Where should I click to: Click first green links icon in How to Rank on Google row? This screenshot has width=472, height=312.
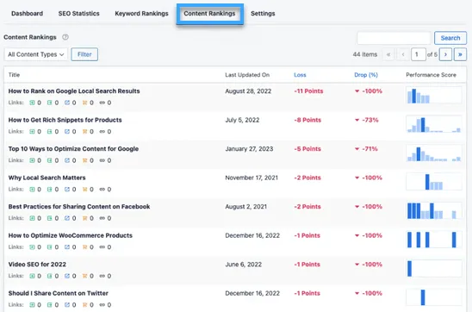(x=32, y=103)
